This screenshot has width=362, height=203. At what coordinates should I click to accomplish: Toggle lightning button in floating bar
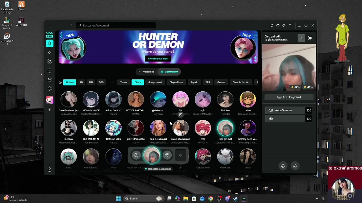(180, 155)
